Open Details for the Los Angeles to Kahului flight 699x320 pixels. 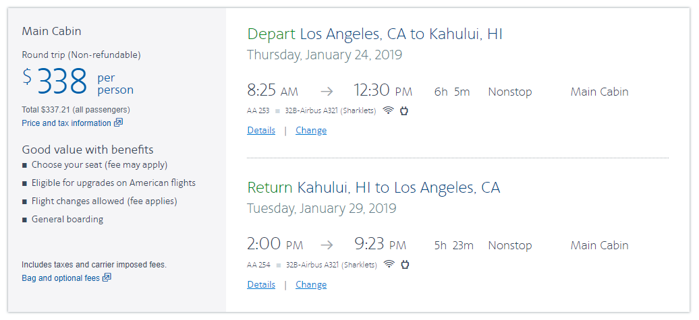point(261,131)
